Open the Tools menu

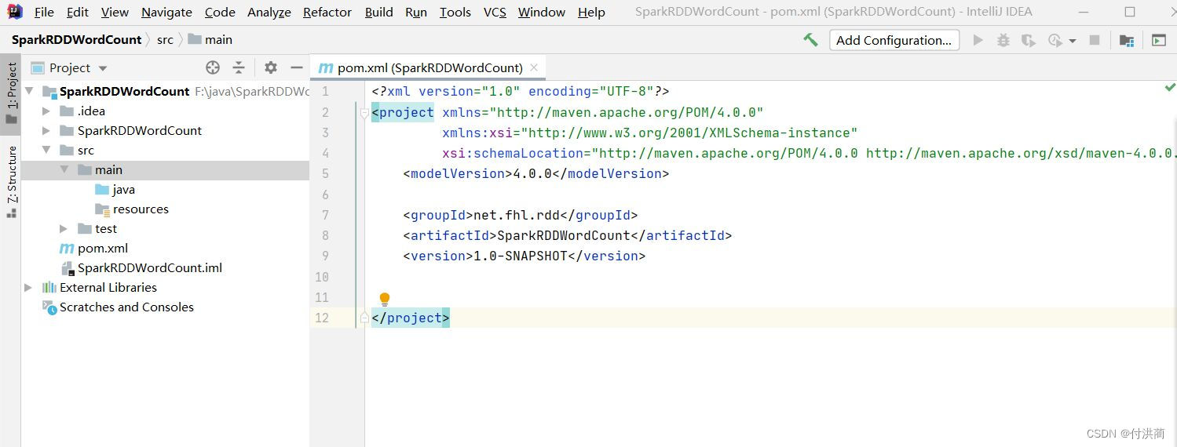point(455,12)
